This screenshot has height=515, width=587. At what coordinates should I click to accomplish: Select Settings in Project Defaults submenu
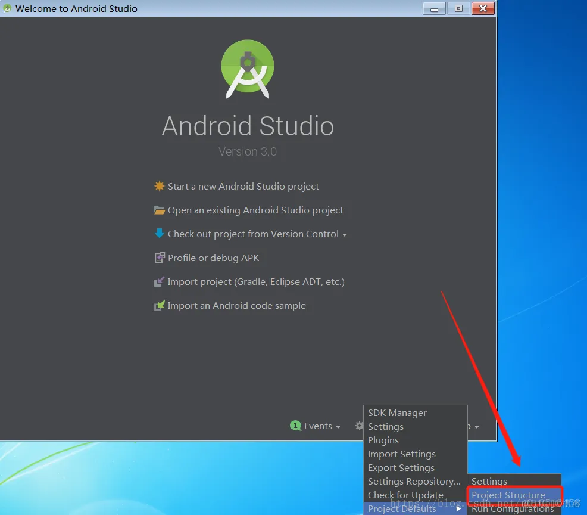[x=514, y=481]
